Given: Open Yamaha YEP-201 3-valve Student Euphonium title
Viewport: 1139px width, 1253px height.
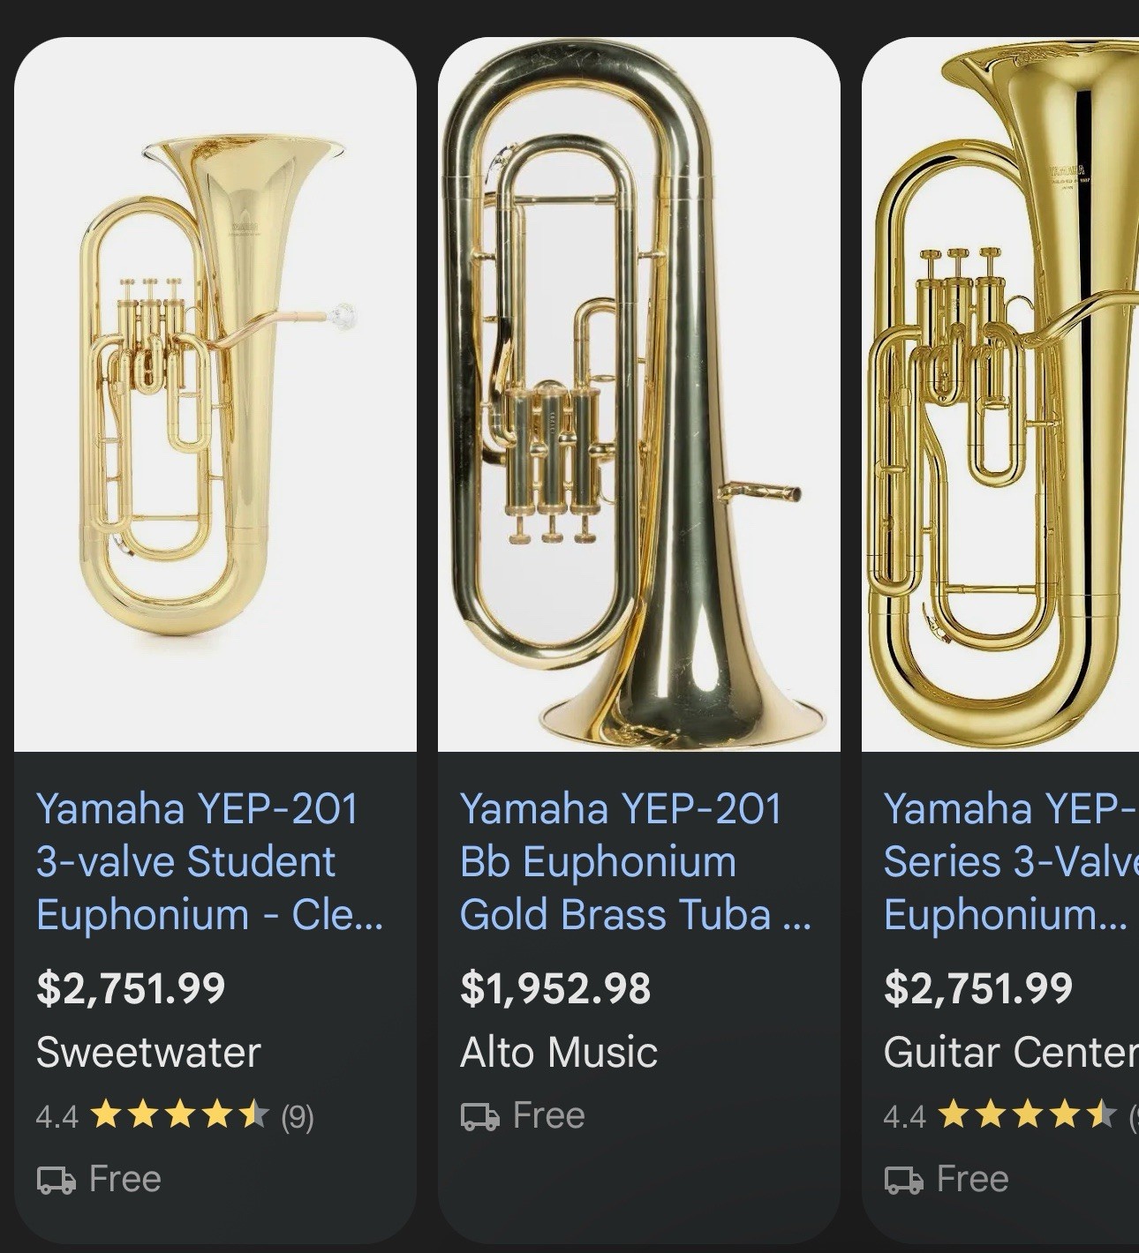Looking at the screenshot, I should coord(209,861).
